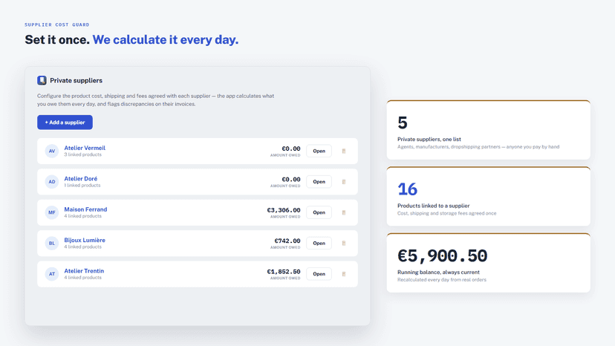615x346 pixels.
Task: Click the €3,306.00 amount owed
Action: [x=284, y=210]
